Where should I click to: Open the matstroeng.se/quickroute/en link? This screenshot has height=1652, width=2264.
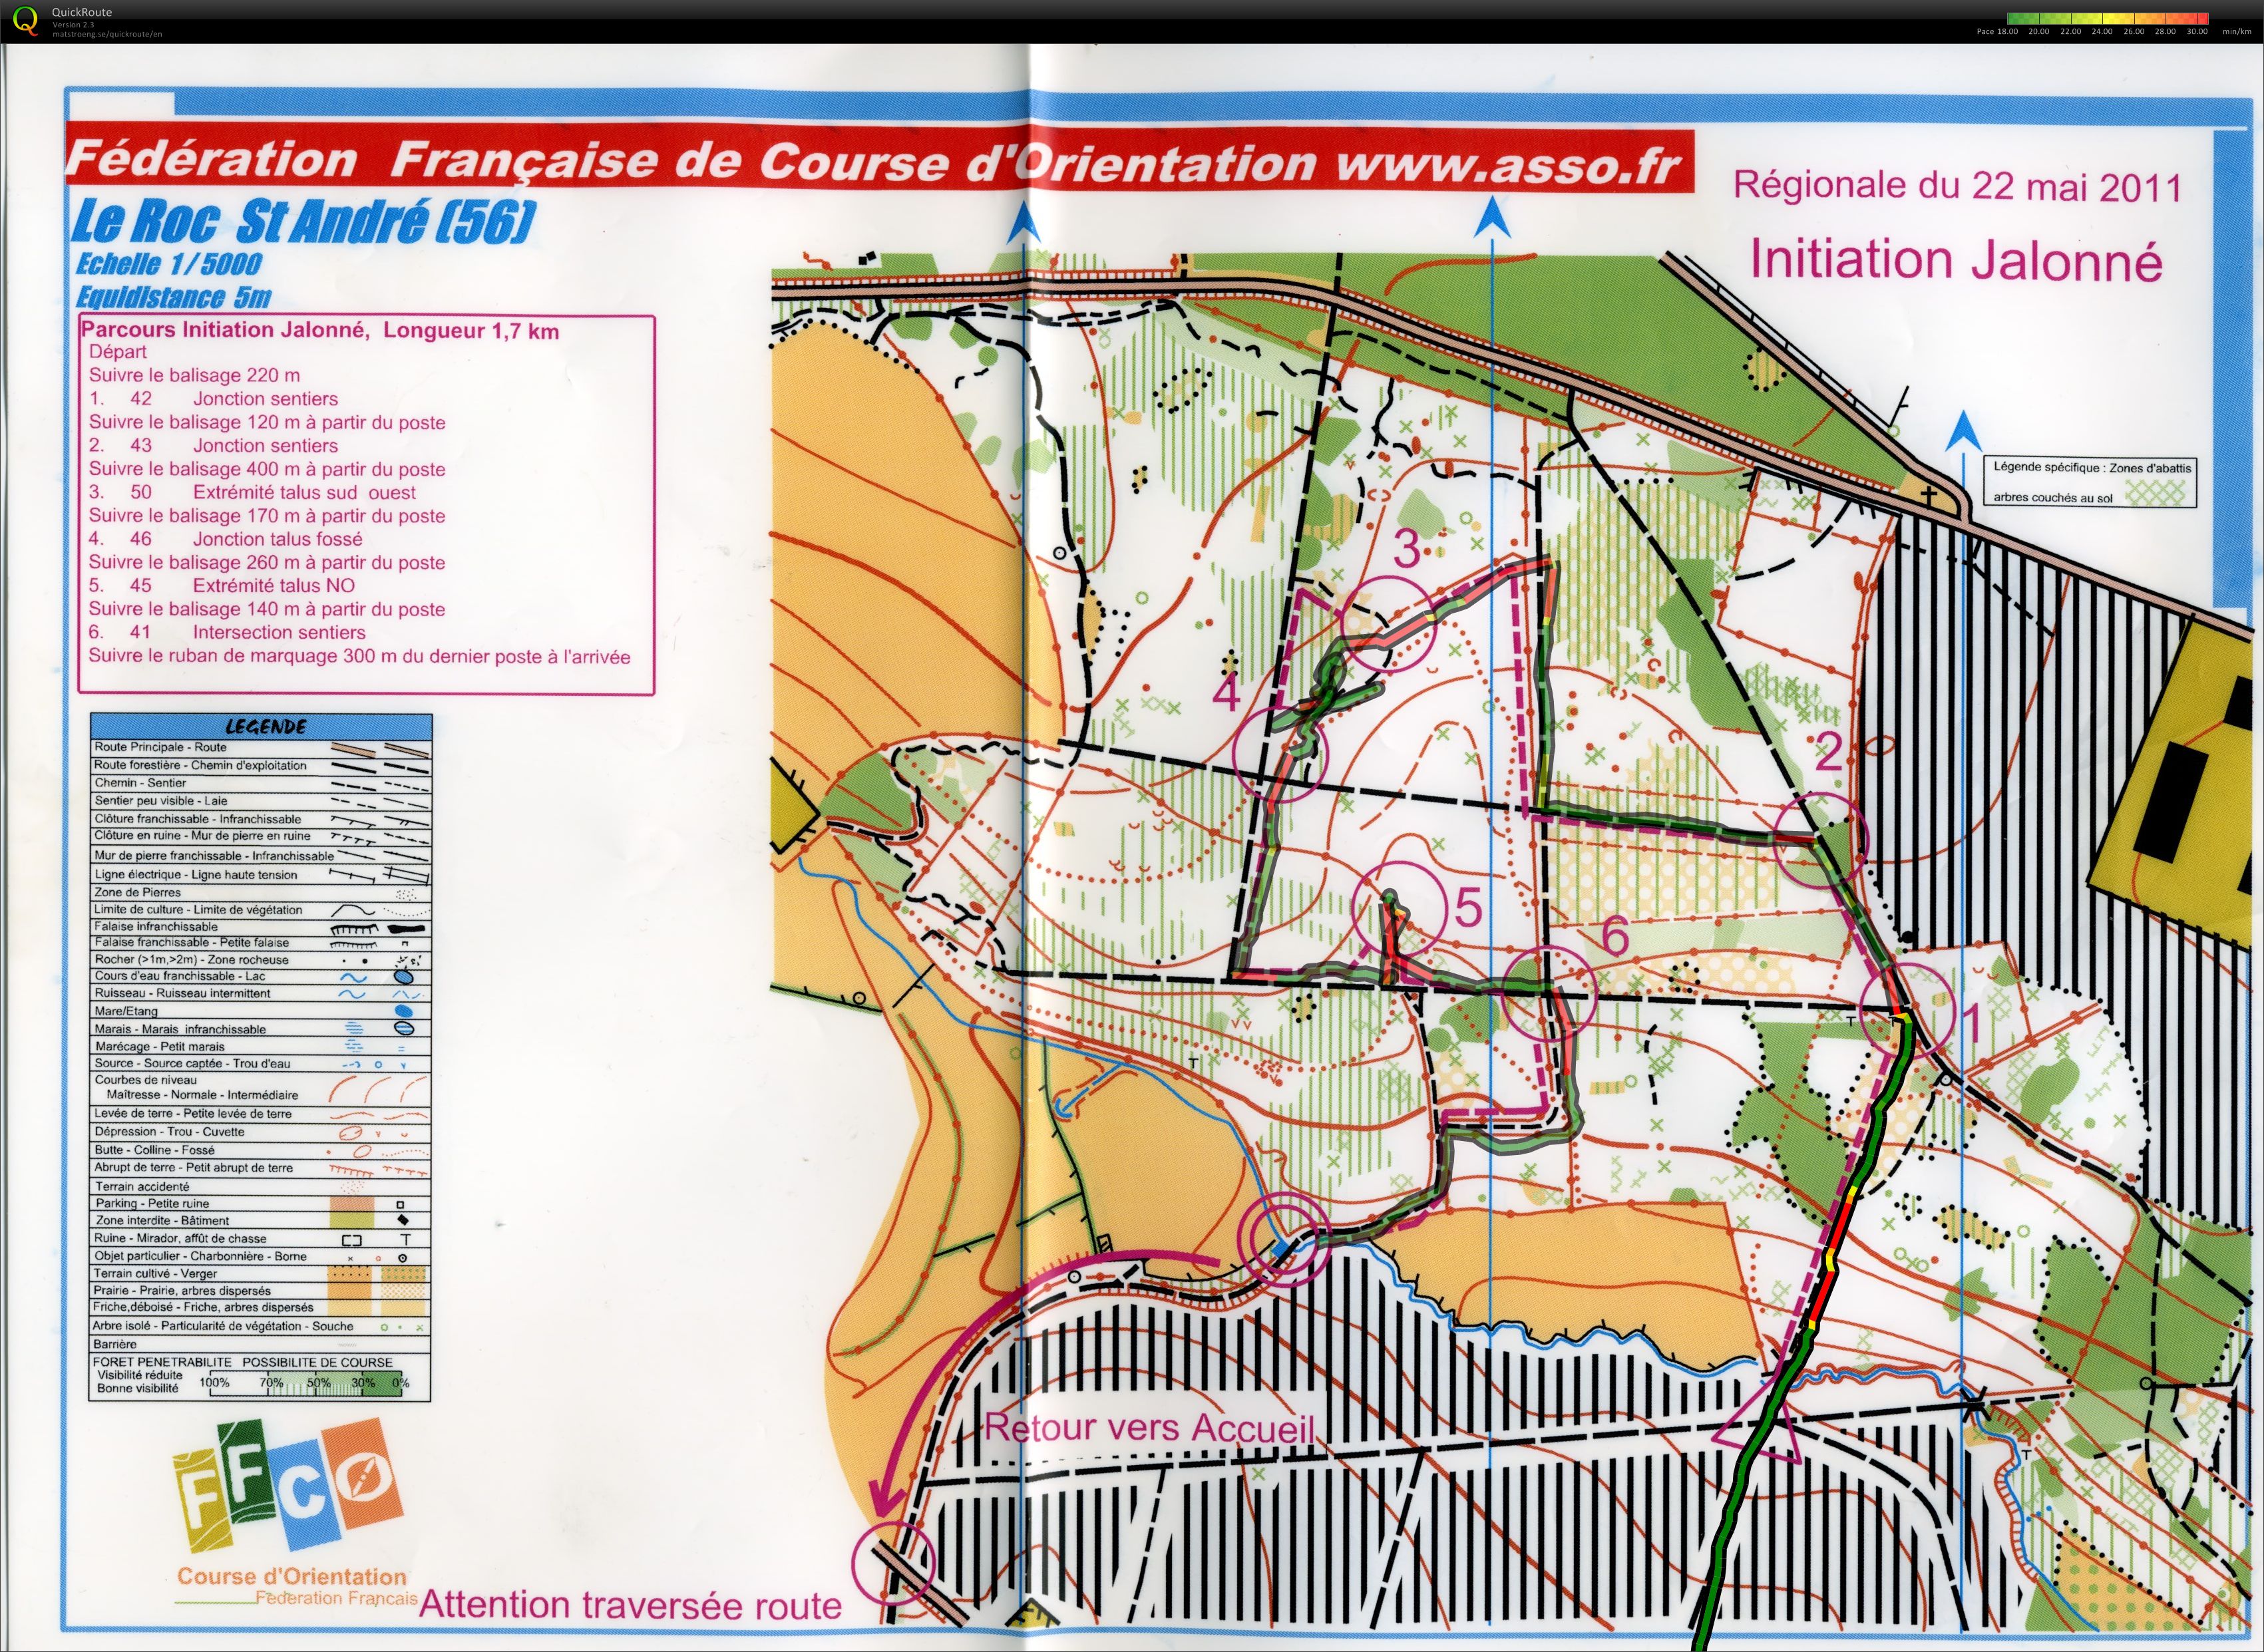[108, 34]
